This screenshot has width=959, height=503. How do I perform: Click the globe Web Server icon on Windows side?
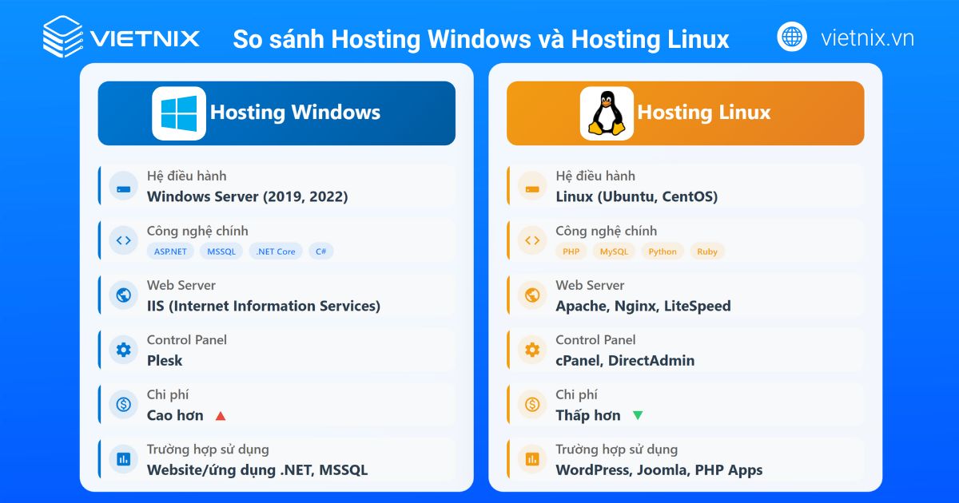point(122,295)
